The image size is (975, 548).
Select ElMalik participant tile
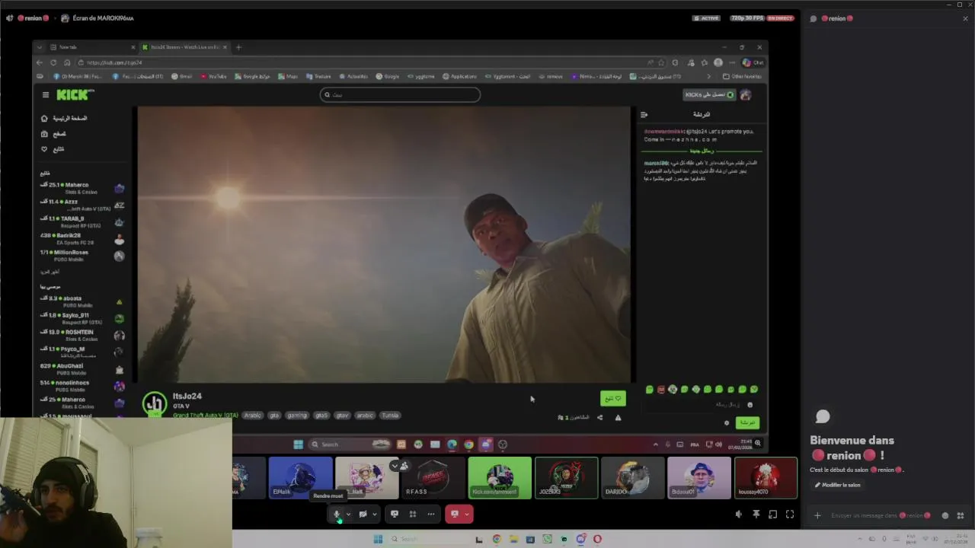click(300, 477)
